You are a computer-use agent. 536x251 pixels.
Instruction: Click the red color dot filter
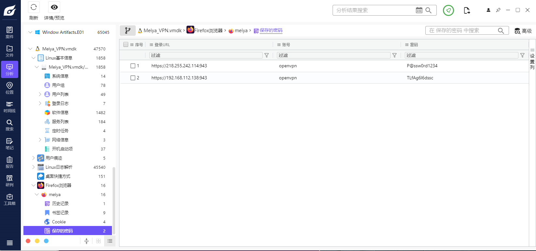[x=28, y=241]
